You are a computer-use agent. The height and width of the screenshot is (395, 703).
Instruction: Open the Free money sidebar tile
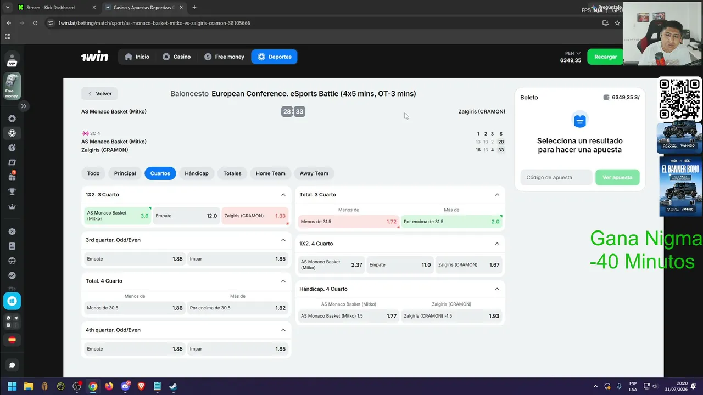click(x=12, y=86)
